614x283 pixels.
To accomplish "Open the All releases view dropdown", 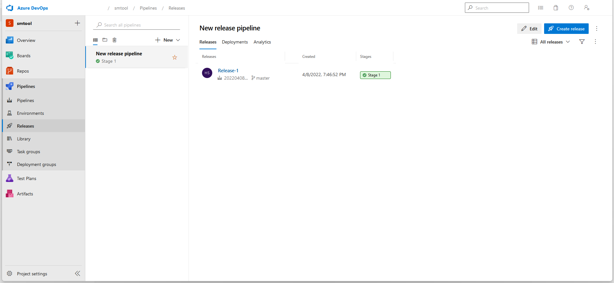I will click(551, 42).
